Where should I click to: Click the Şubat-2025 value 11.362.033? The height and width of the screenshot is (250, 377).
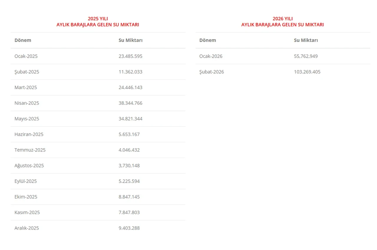pos(130,72)
